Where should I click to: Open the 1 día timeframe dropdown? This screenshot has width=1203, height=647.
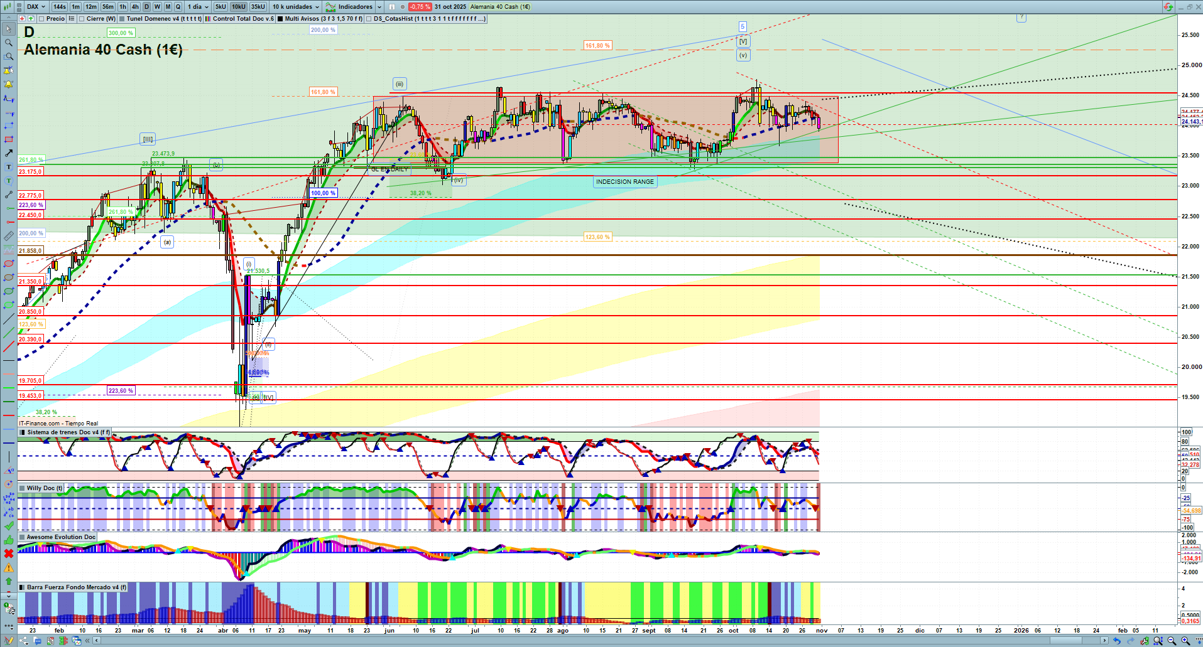click(x=198, y=7)
